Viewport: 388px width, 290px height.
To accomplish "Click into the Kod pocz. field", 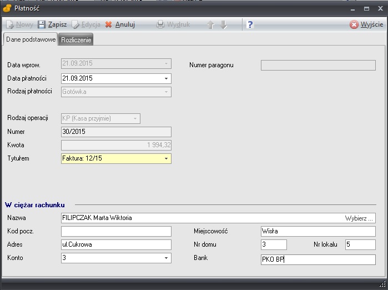I will tap(115, 231).
